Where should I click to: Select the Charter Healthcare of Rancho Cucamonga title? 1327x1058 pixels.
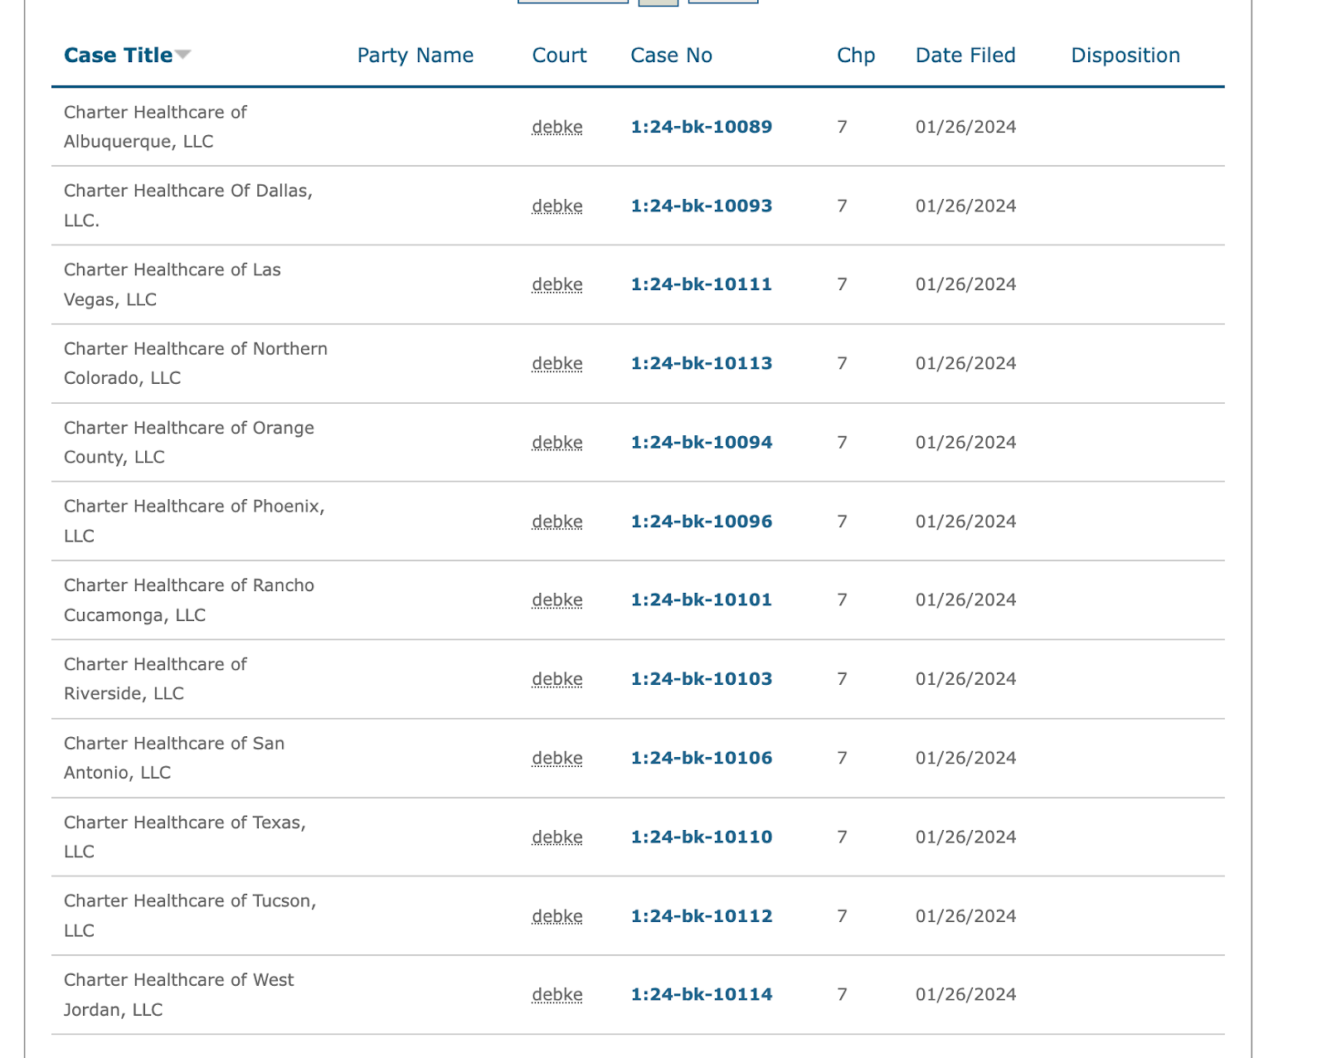tap(189, 600)
